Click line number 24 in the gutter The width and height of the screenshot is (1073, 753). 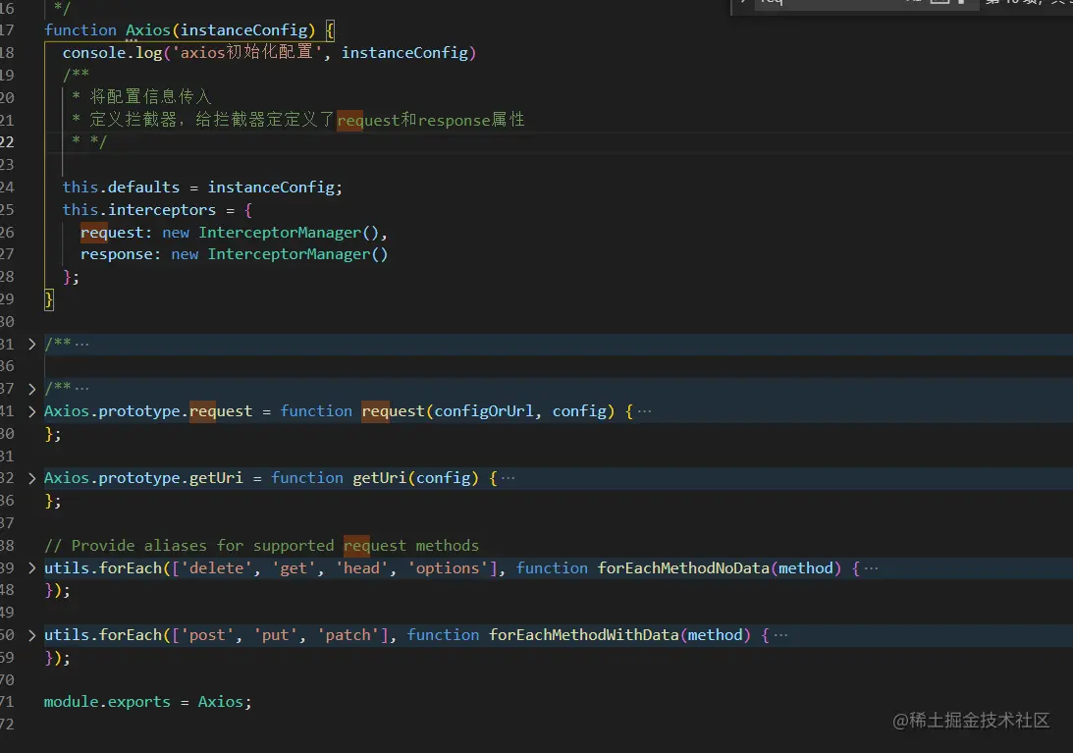click(x=6, y=187)
